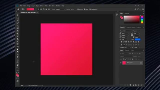The image size is (160, 90).
Task: Toggle the Transparency checkbox
Action: [90, 9]
